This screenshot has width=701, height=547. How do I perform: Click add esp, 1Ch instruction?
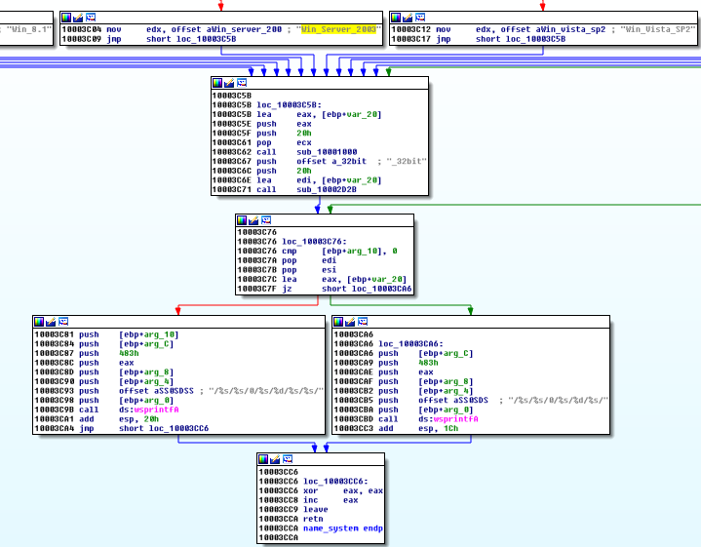(418, 428)
